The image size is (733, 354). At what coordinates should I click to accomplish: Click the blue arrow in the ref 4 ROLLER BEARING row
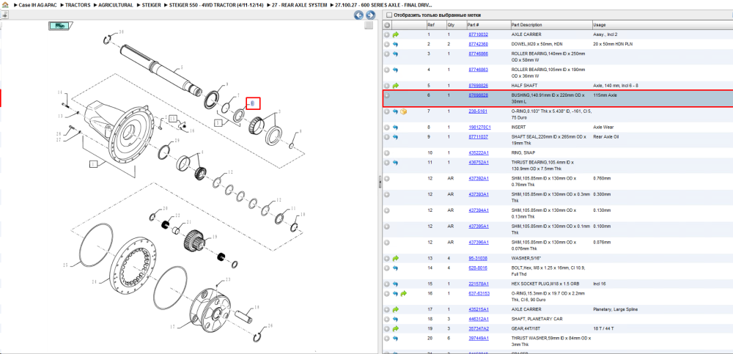[x=396, y=70]
